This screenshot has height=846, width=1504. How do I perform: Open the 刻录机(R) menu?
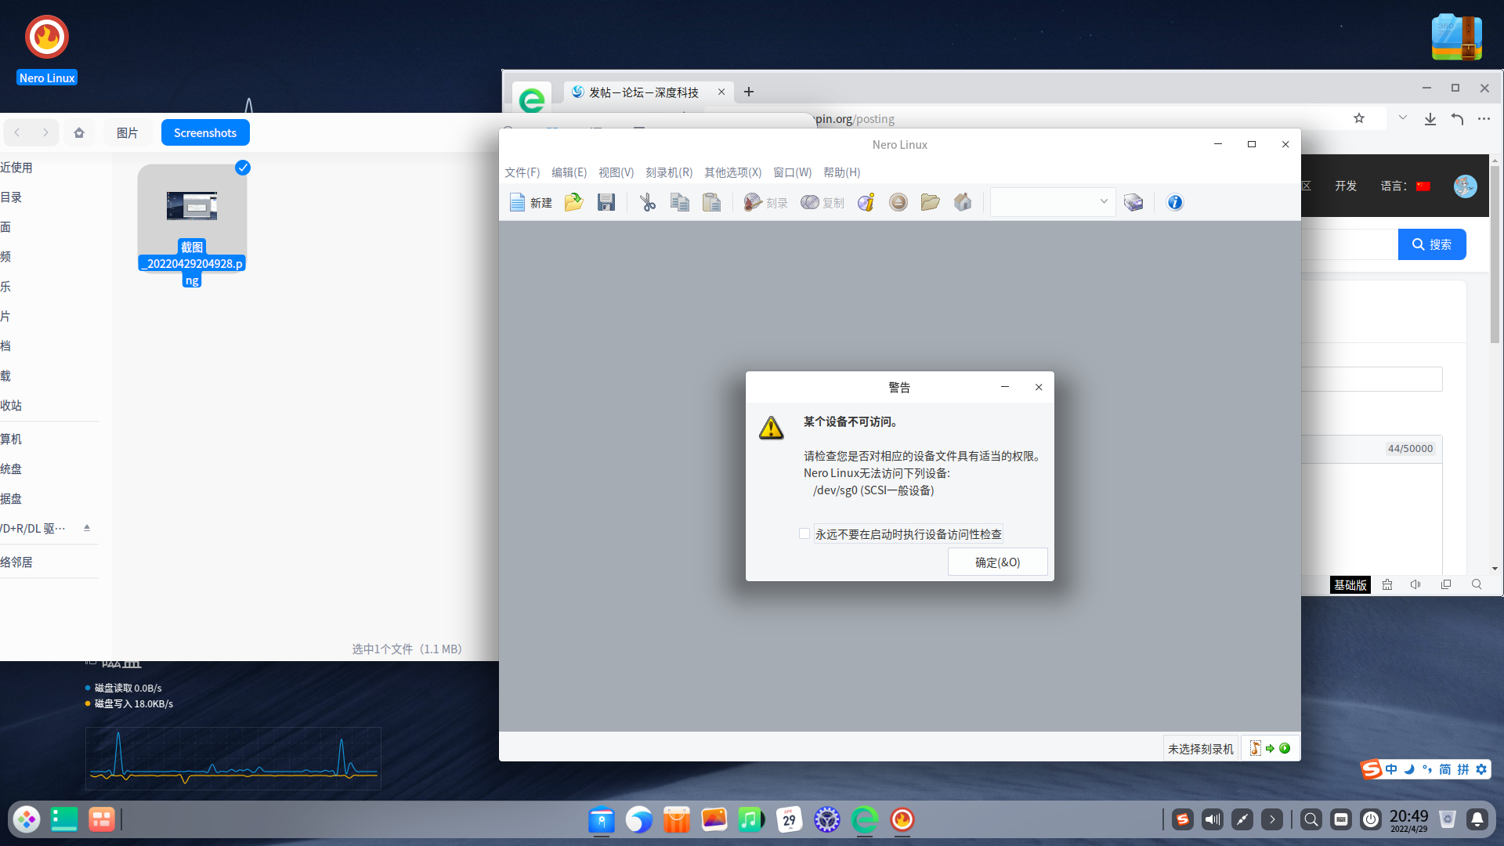click(669, 172)
